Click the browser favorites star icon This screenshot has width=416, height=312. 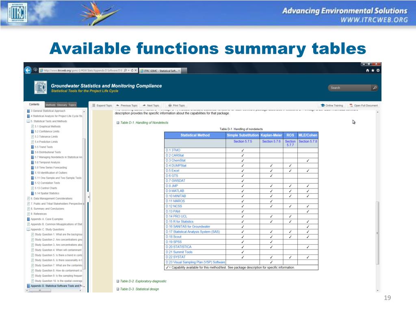coord(373,70)
